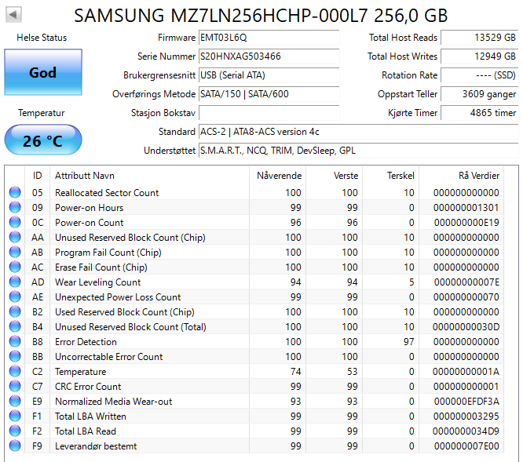Select Temperature worst value 53

(x=353, y=371)
